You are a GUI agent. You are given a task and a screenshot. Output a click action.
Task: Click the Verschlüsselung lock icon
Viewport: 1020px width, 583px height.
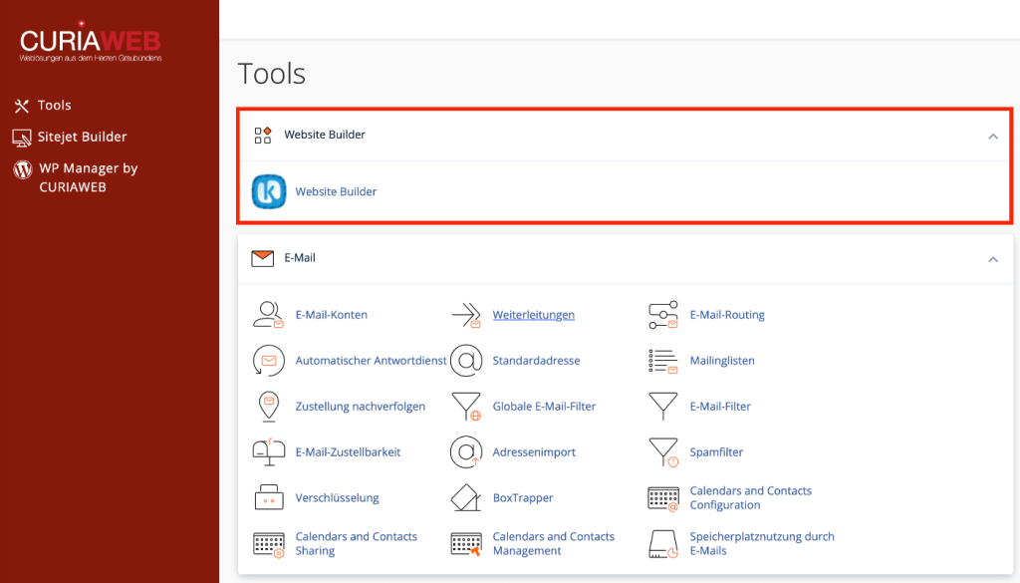point(269,497)
